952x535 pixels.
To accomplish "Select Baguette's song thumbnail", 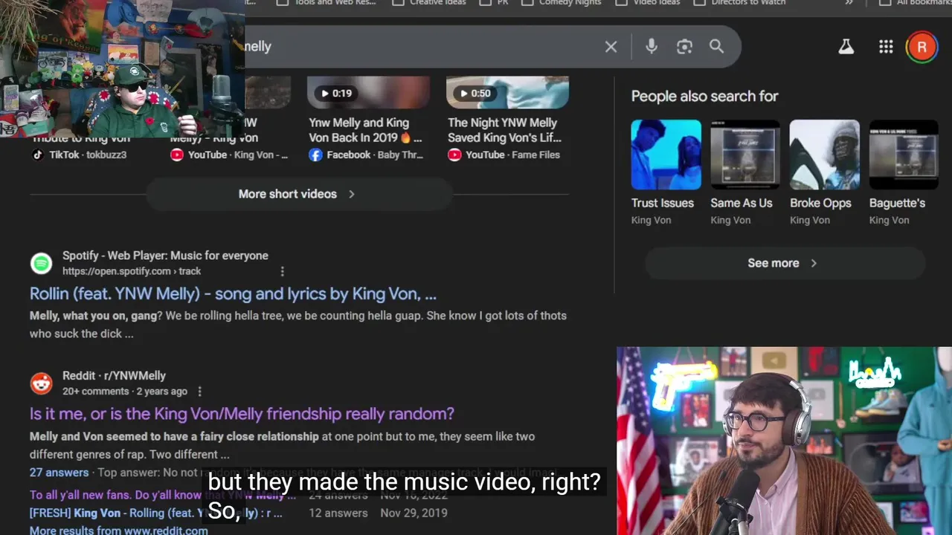I will click(x=904, y=155).
